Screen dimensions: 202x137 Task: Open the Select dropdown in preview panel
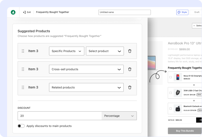197,26
